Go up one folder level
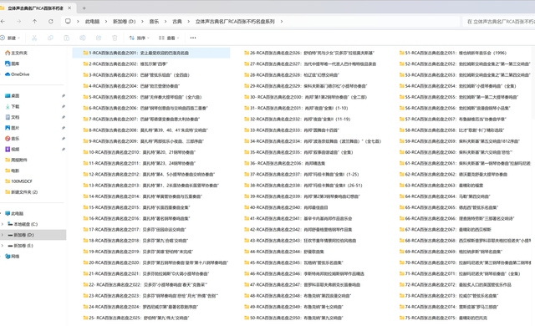The width and height of the screenshot is (535, 326). point(35,22)
